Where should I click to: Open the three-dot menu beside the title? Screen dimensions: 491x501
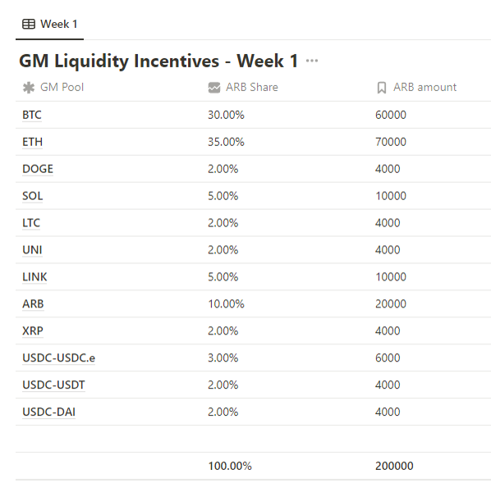(x=312, y=61)
